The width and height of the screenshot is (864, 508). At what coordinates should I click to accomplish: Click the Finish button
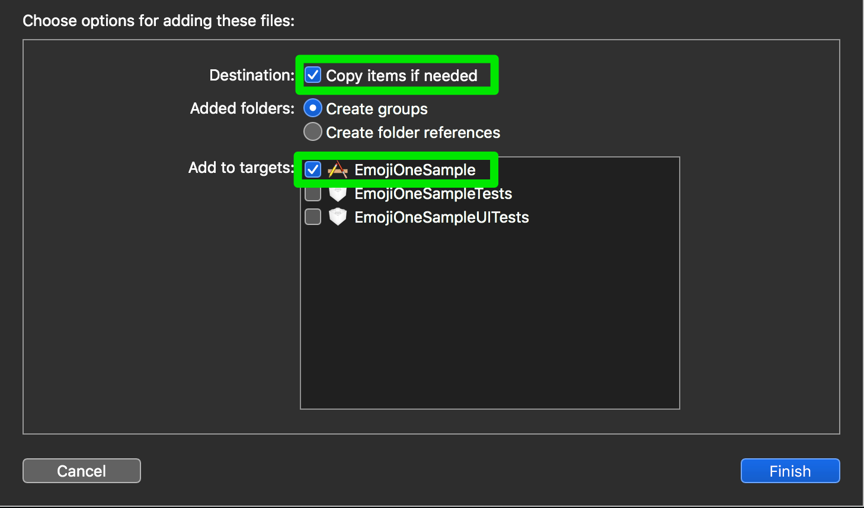pos(790,471)
